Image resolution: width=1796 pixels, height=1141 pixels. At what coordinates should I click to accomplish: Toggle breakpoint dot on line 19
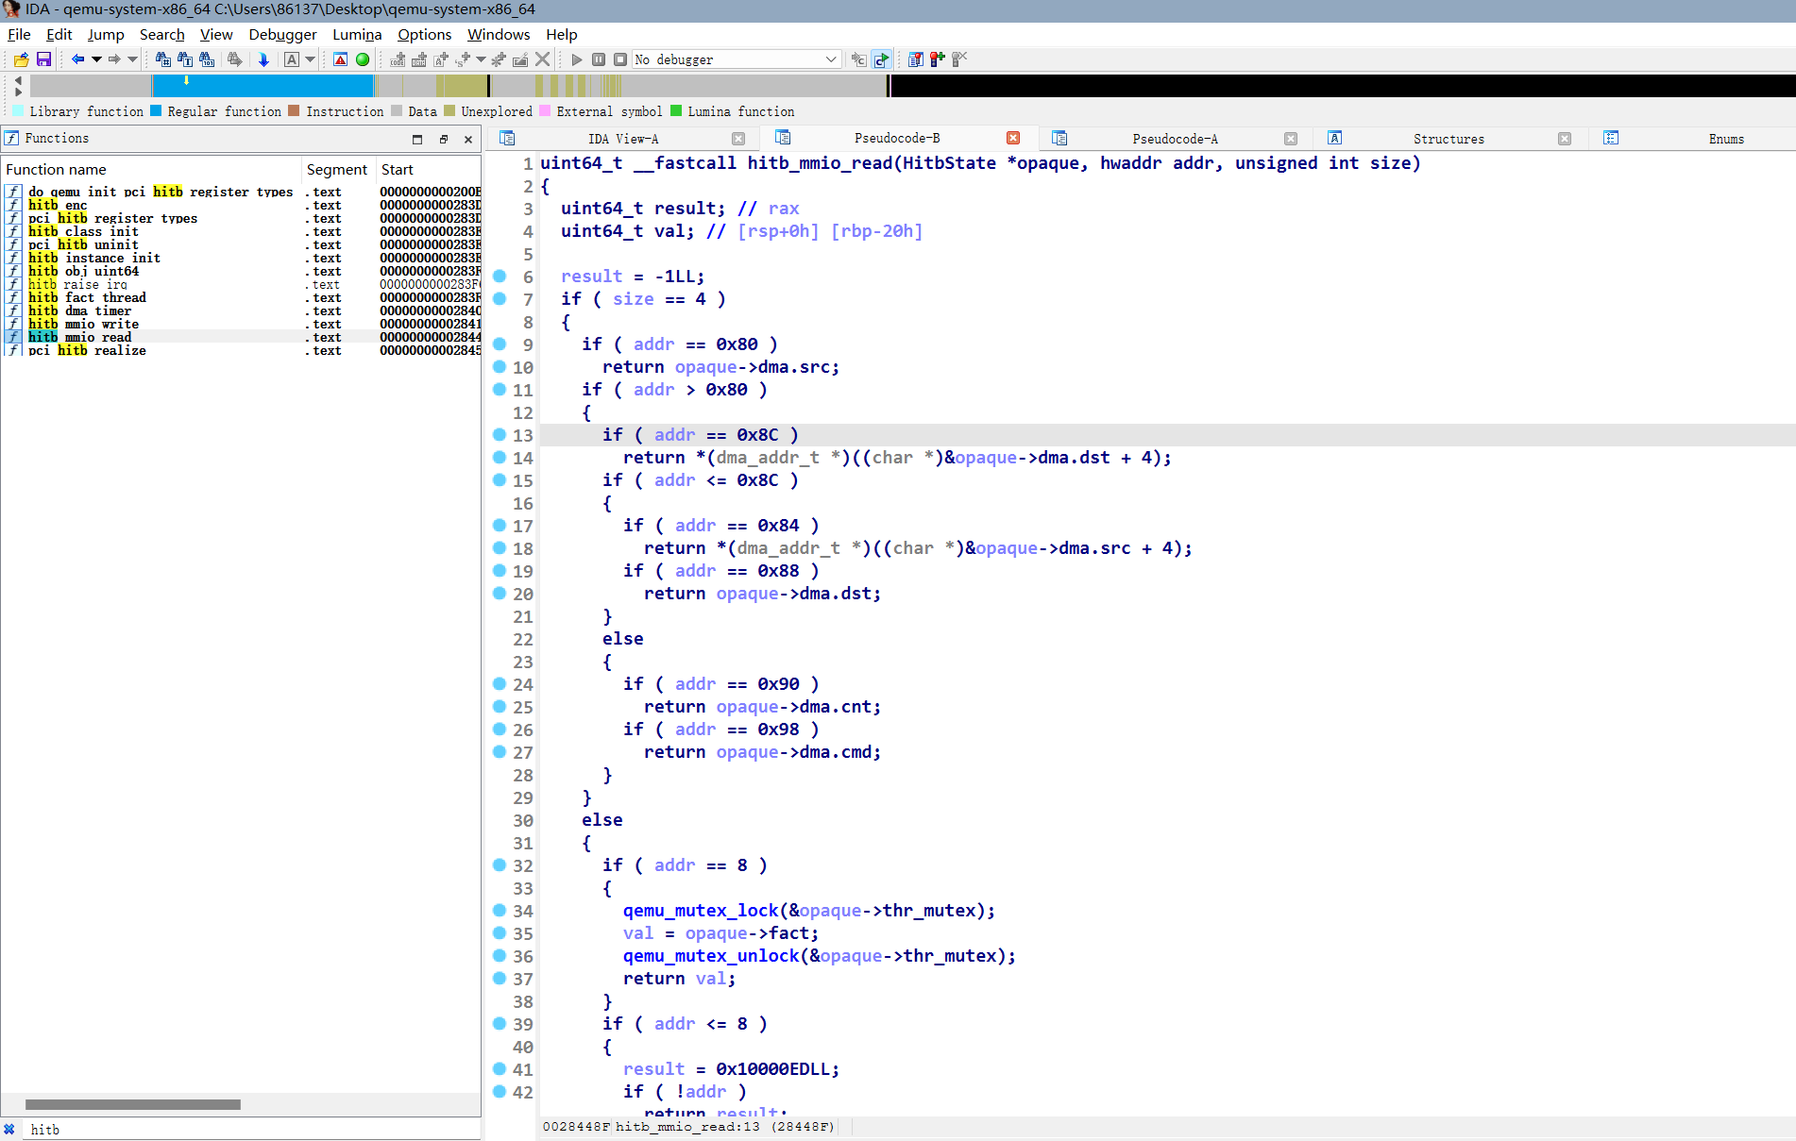point(500,570)
